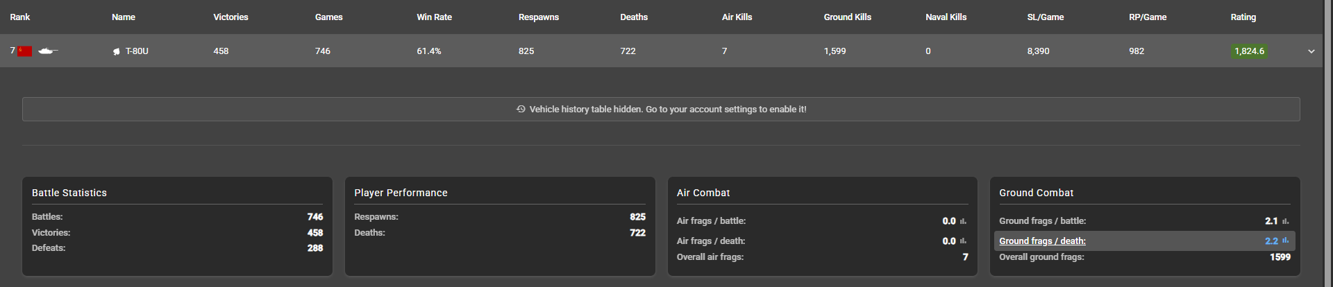Image resolution: width=1333 pixels, height=287 pixels.
Task: Click the Ground frags / battle label
Action: point(1042,221)
